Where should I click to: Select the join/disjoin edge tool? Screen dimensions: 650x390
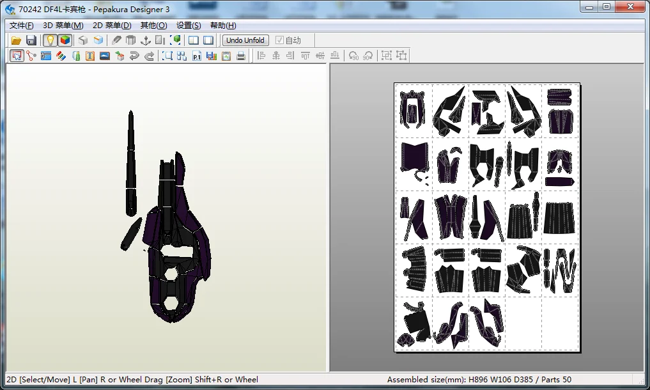[x=31, y=56]
